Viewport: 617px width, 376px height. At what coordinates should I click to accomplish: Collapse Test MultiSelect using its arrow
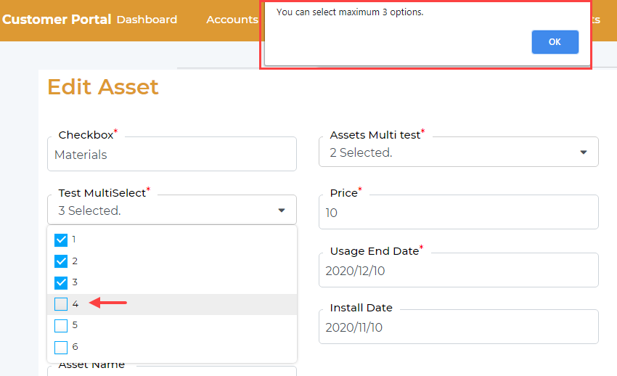[x=282, y=211]
